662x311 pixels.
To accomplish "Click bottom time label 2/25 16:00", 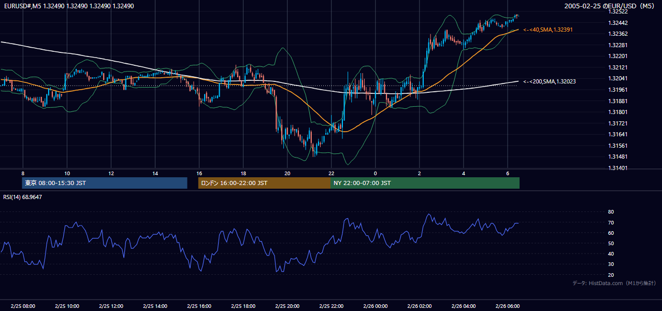I will point(199,306).
